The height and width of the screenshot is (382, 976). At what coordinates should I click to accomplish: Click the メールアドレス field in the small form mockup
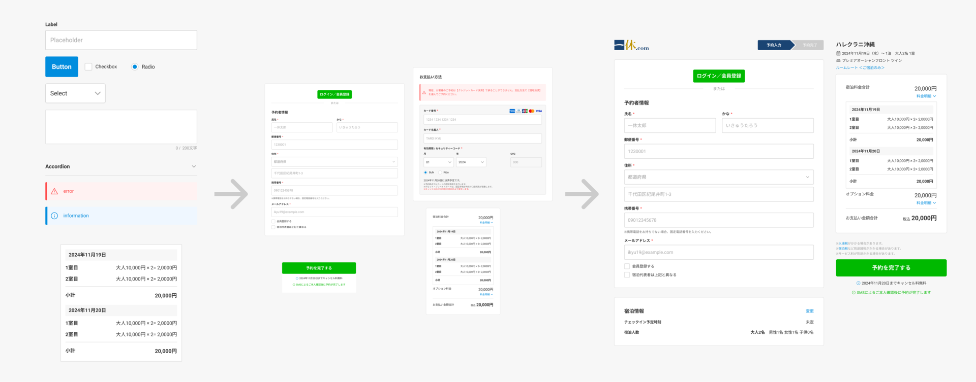[334, 212]
